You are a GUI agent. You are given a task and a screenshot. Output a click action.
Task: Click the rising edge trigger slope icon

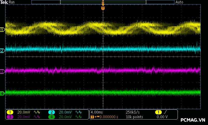pyautogui.click(x=166, y=112)
